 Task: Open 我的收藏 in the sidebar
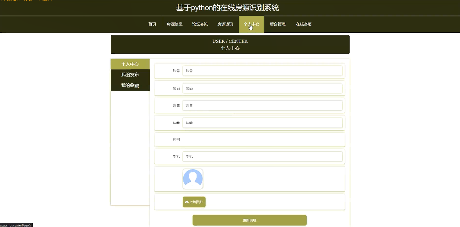point(130,85)
